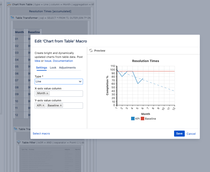The image size is (210, 172).
Task: Click the Type dropdown chevron arrow
Action: pyautogui.click(x=80, y=81)
